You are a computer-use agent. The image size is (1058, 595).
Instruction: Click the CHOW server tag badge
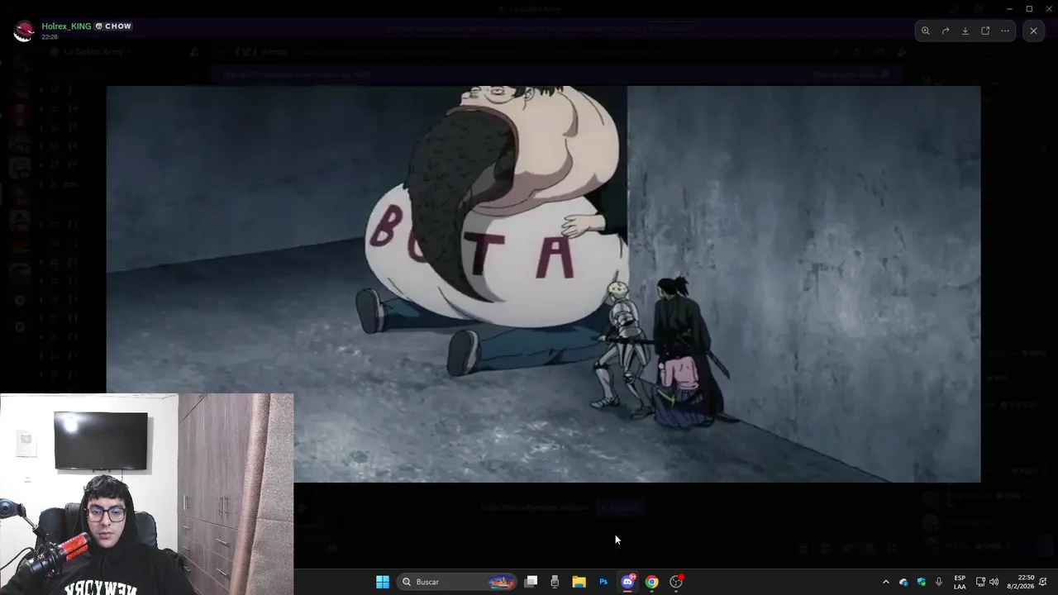pyautogui.click(x=113, y=26)
